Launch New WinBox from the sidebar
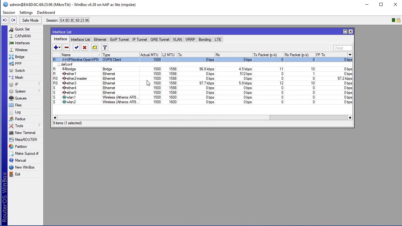 click(x=24, y=167)
